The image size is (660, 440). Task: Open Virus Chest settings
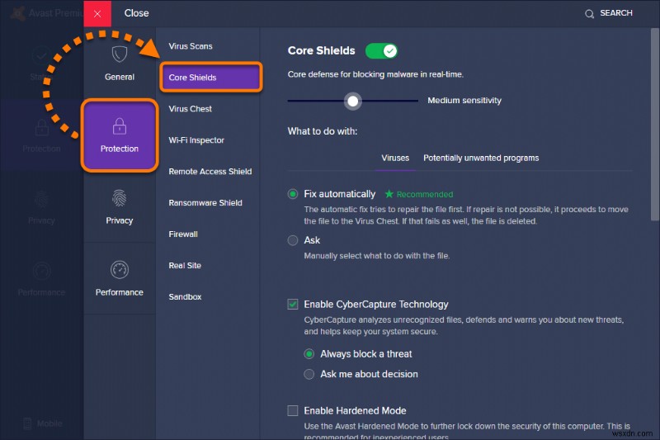[x=191, y=109]
